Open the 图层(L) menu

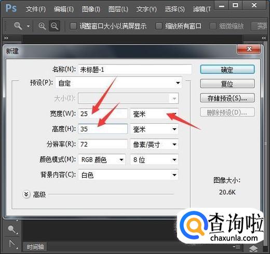118,9
